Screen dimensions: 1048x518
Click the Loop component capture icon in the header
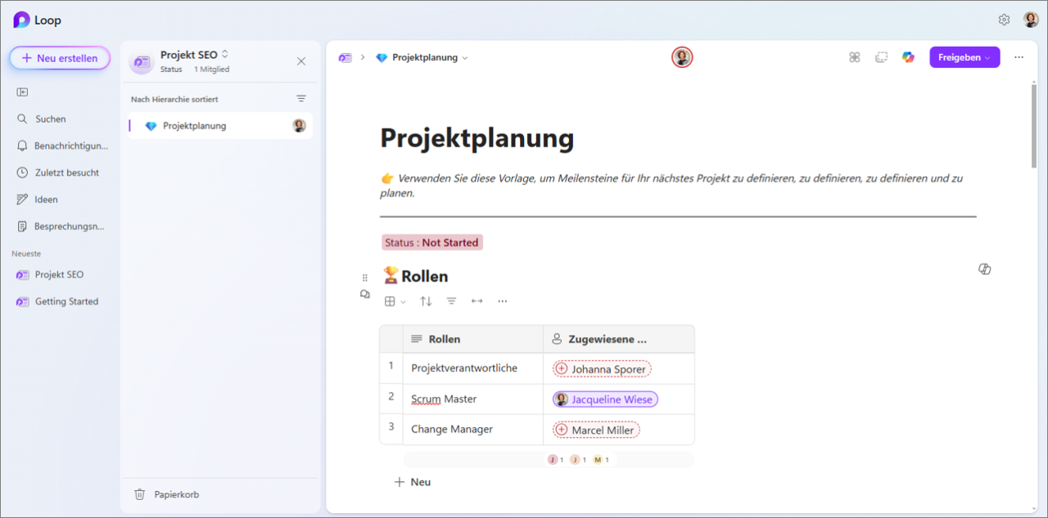881,57
